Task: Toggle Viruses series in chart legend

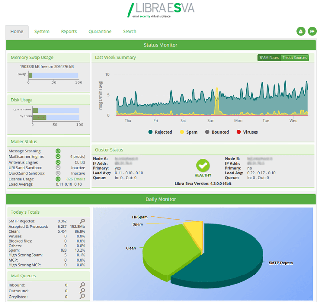Action: tap(247, 132)
